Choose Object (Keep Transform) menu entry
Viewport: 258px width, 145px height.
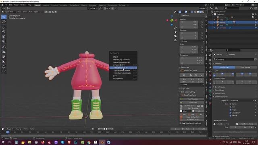[x=123, y=60]
